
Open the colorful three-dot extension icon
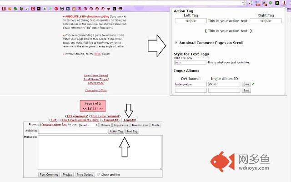pos(251,3)
